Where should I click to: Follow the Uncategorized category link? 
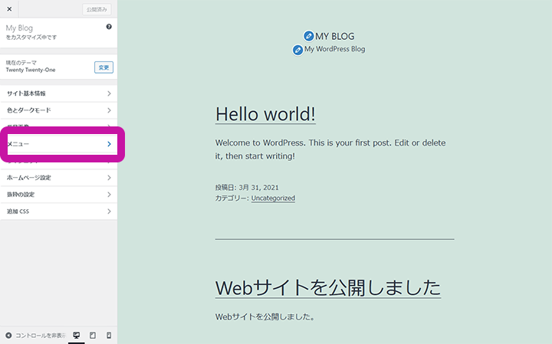273,198
